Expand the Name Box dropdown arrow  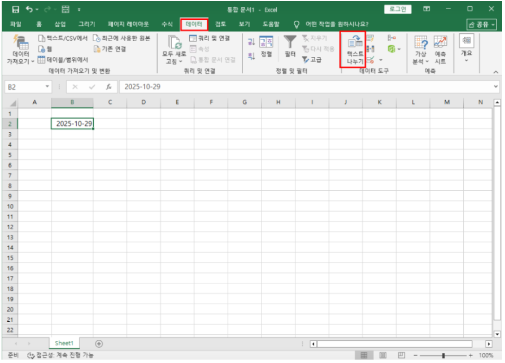47,88
